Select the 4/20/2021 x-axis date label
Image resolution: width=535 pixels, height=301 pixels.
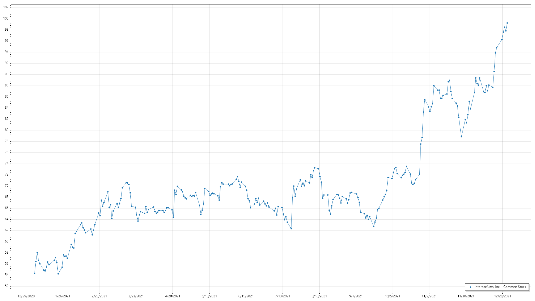tap(173, 296)
